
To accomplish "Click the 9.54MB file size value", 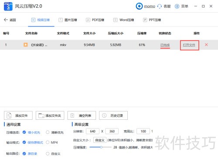I will 89,45.
